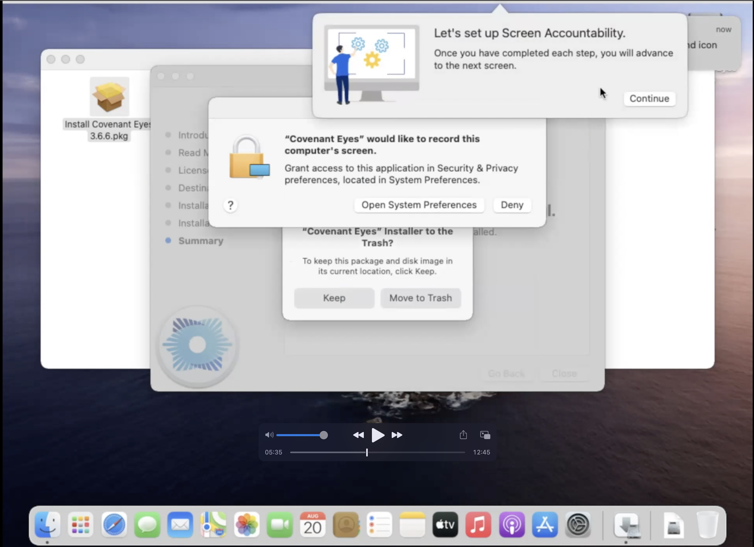Click the video timeline scrubber
This screenshot has height=547, width=754.
(367, 453)
